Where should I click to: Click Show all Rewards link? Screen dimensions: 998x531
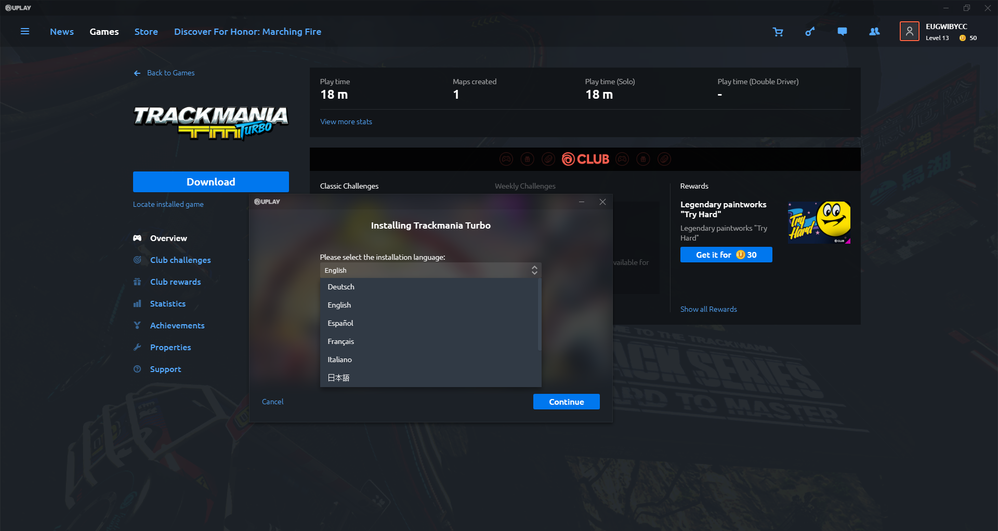click(708, 309)
